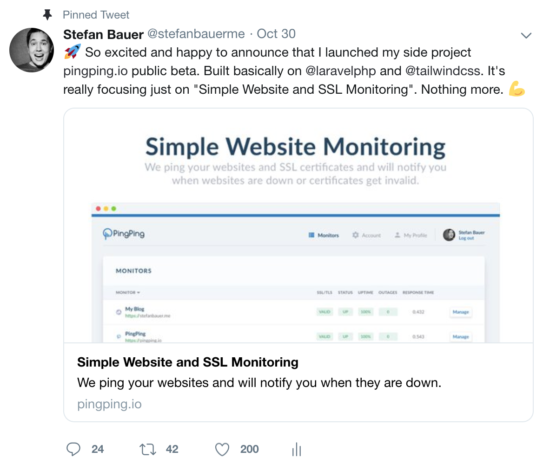Click the Account gear icon in preview

355,235
